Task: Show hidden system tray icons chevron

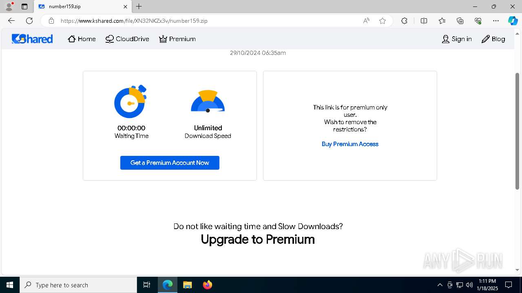Action: click(x=440, y=285)
